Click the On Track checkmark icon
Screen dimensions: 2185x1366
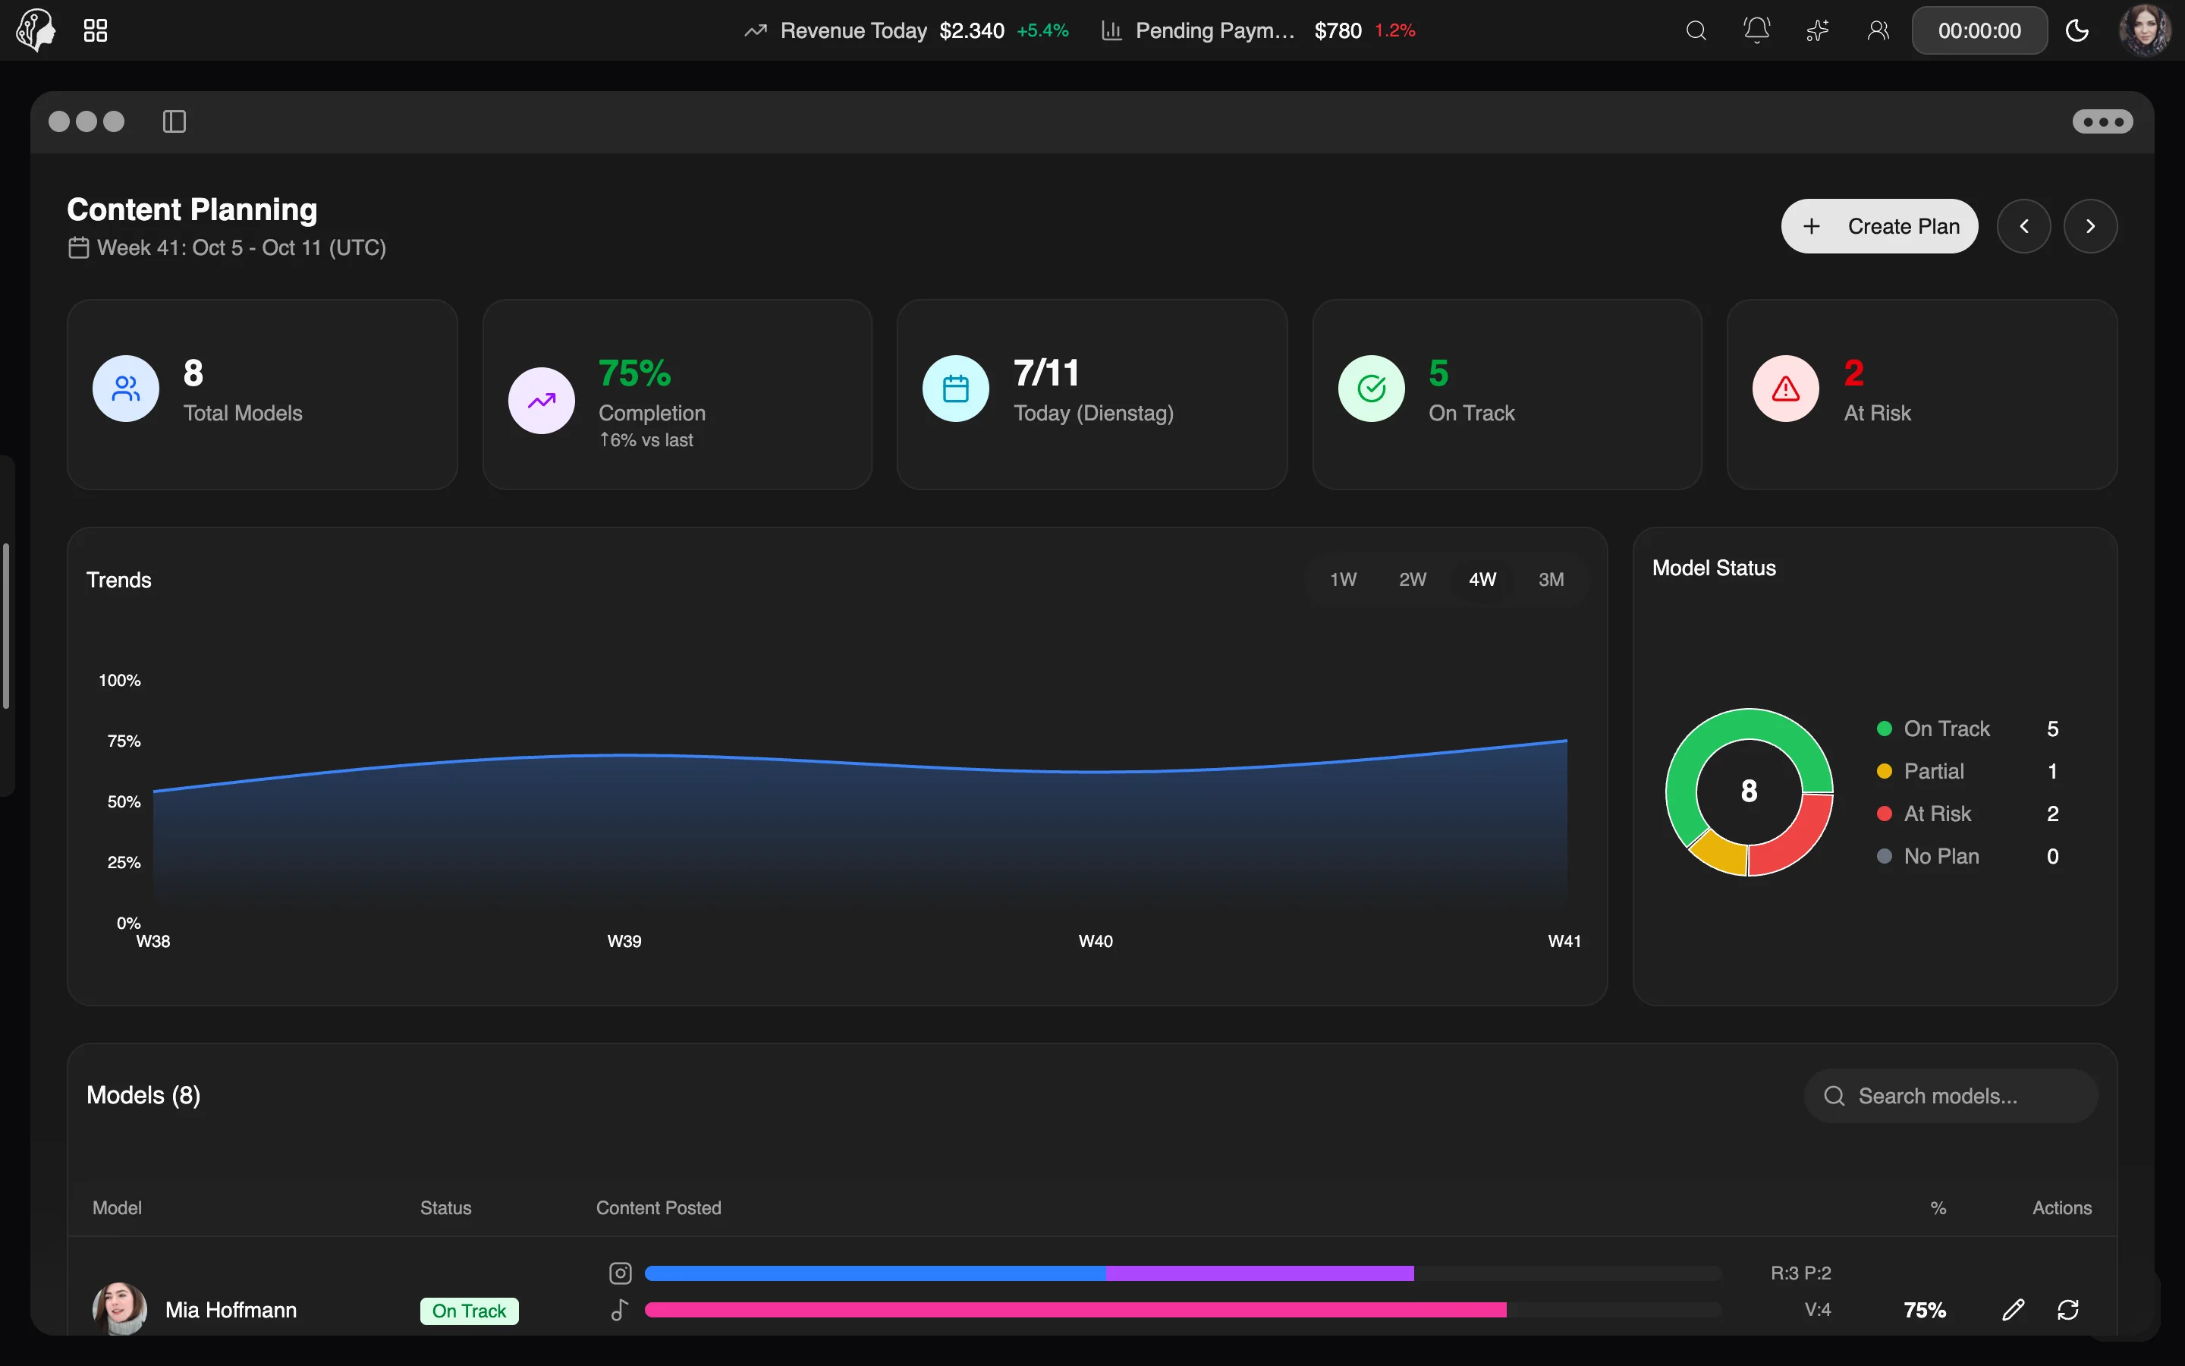[x=1371, y=389]
